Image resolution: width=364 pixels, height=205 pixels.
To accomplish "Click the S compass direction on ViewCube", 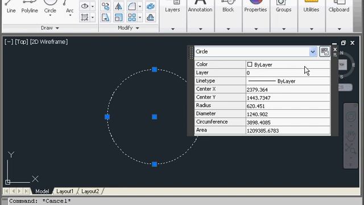I will (x=342, y=77).
